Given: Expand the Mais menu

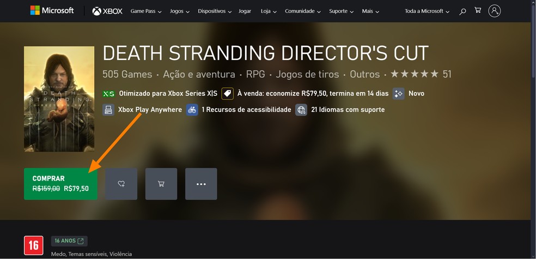Looking at the screenshot, I should point(370,11).
